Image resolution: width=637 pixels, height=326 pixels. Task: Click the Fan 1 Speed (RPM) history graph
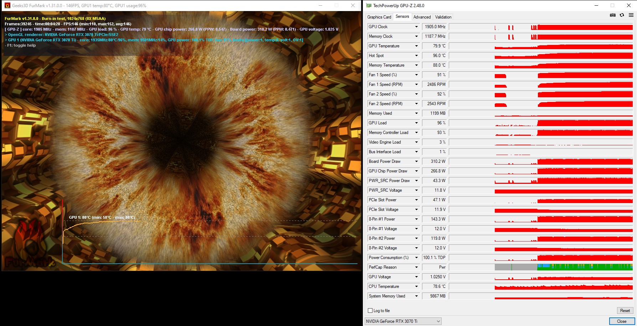(541, 84)
